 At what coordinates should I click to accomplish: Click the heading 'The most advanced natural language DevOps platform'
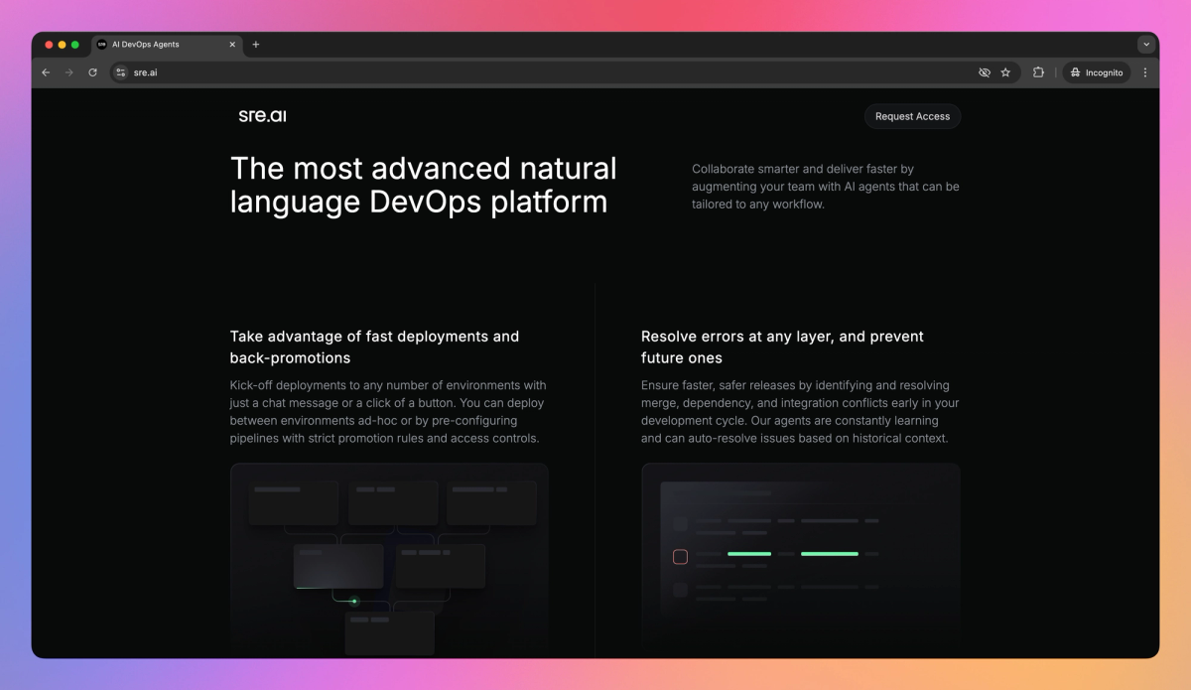point(424,185)
